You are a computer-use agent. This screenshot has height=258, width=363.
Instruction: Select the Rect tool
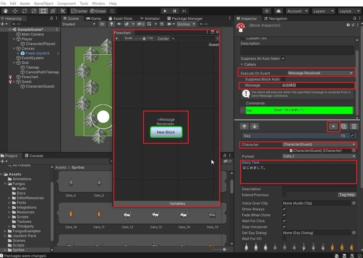pos(44,11)
